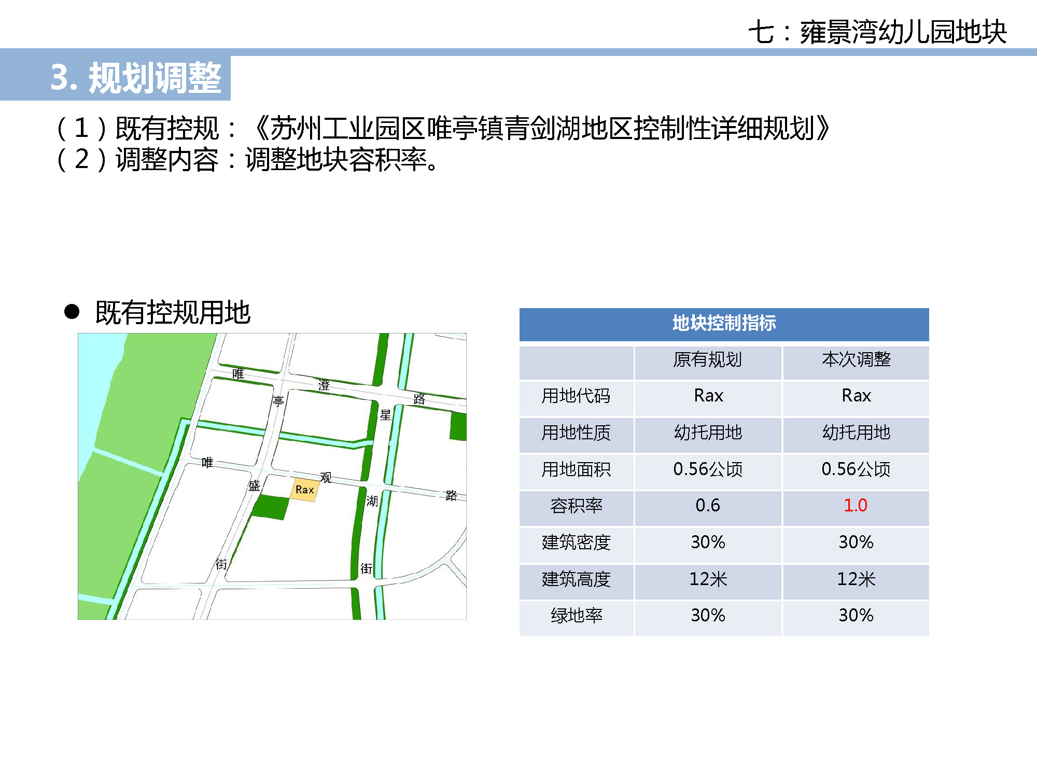Screen dimensions: 1037x778
Task: Click the 建筑高度 row label
Action: click(x=576, y=579)
